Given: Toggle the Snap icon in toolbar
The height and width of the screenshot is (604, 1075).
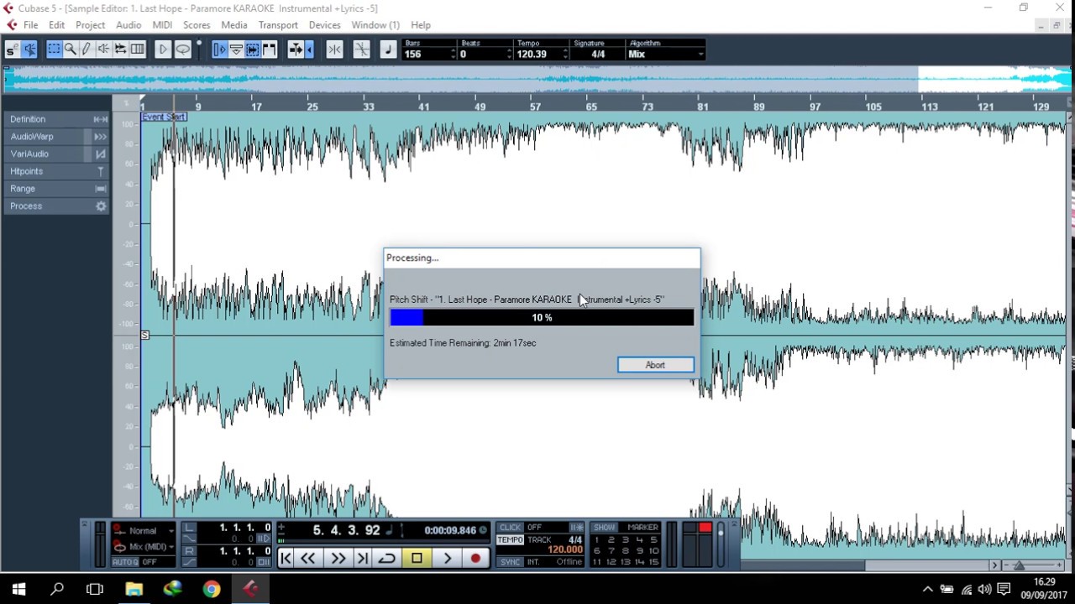Looking at the screenshot, I should (295, 50).
